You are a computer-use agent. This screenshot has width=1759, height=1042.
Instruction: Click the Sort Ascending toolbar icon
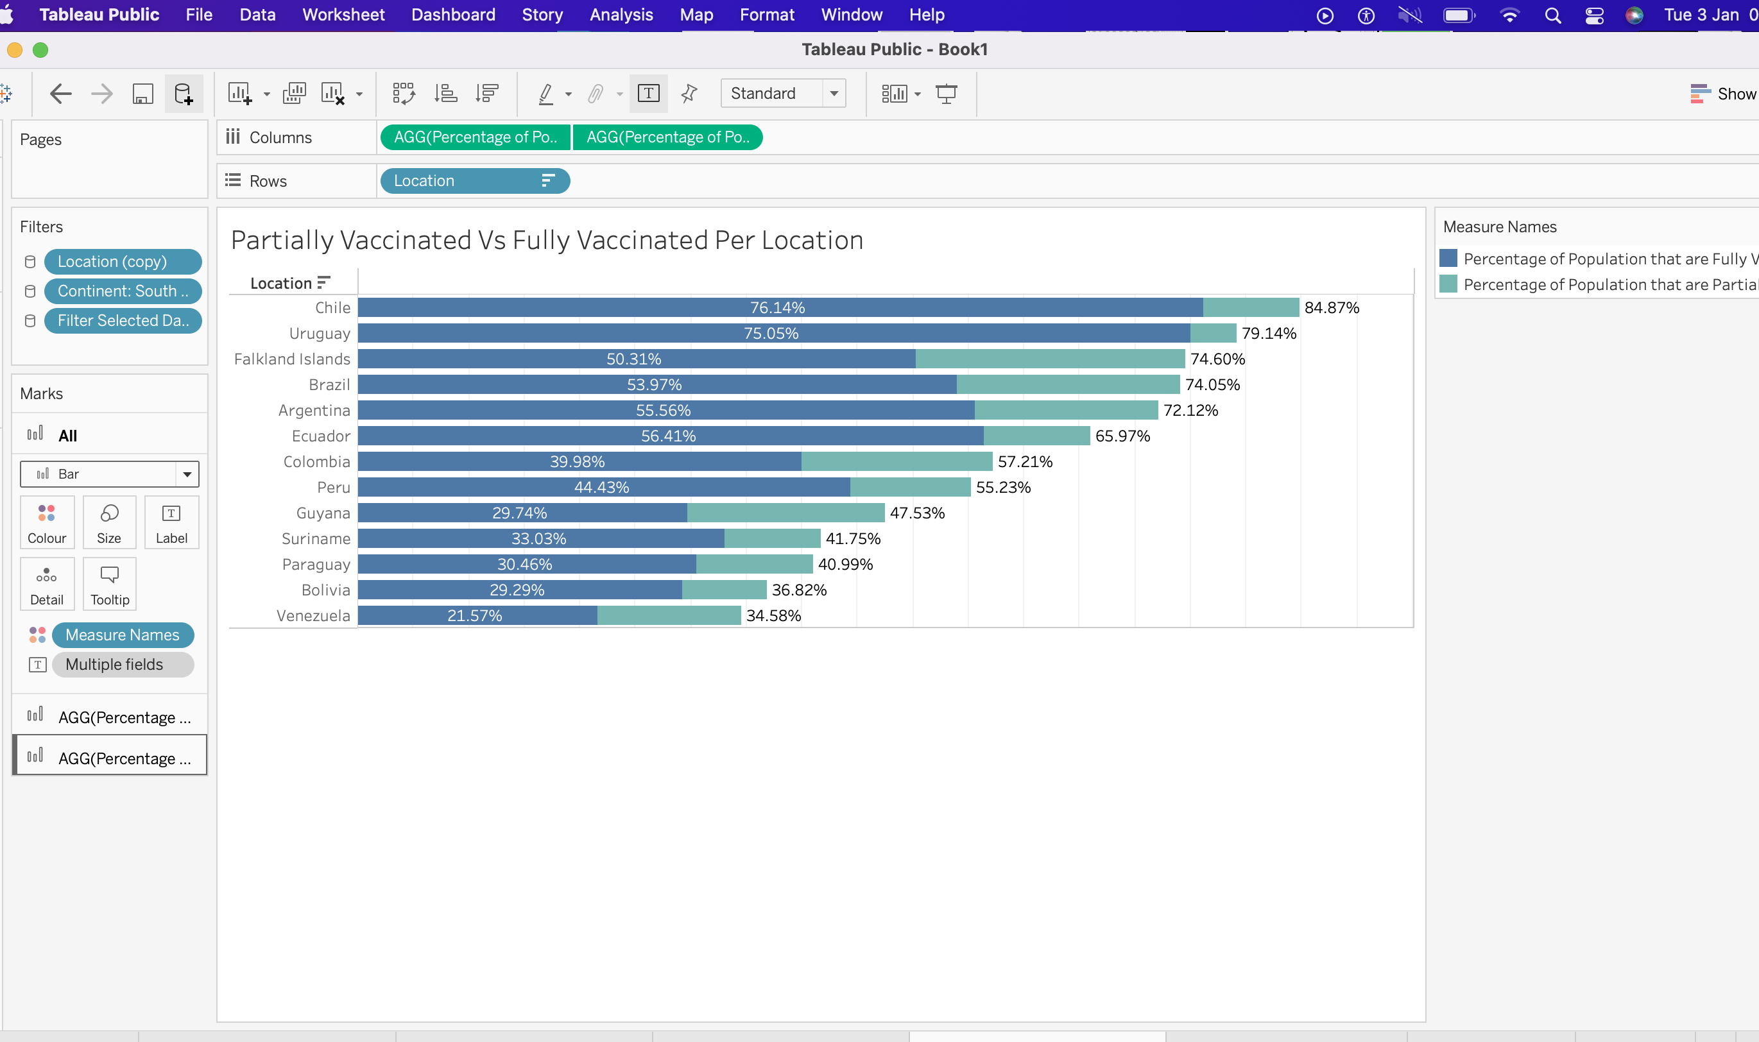coord(447,92)
